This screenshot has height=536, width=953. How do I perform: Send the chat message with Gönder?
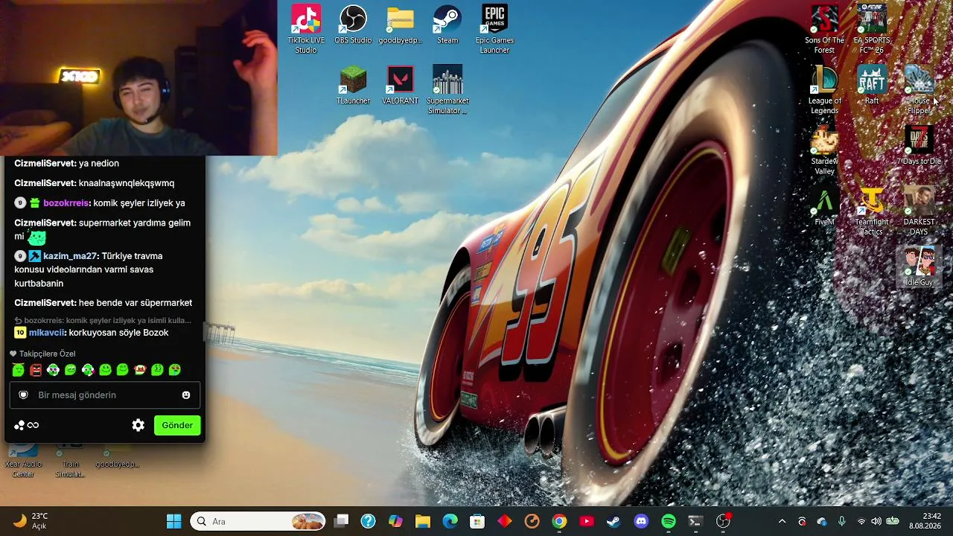point(177,425)
